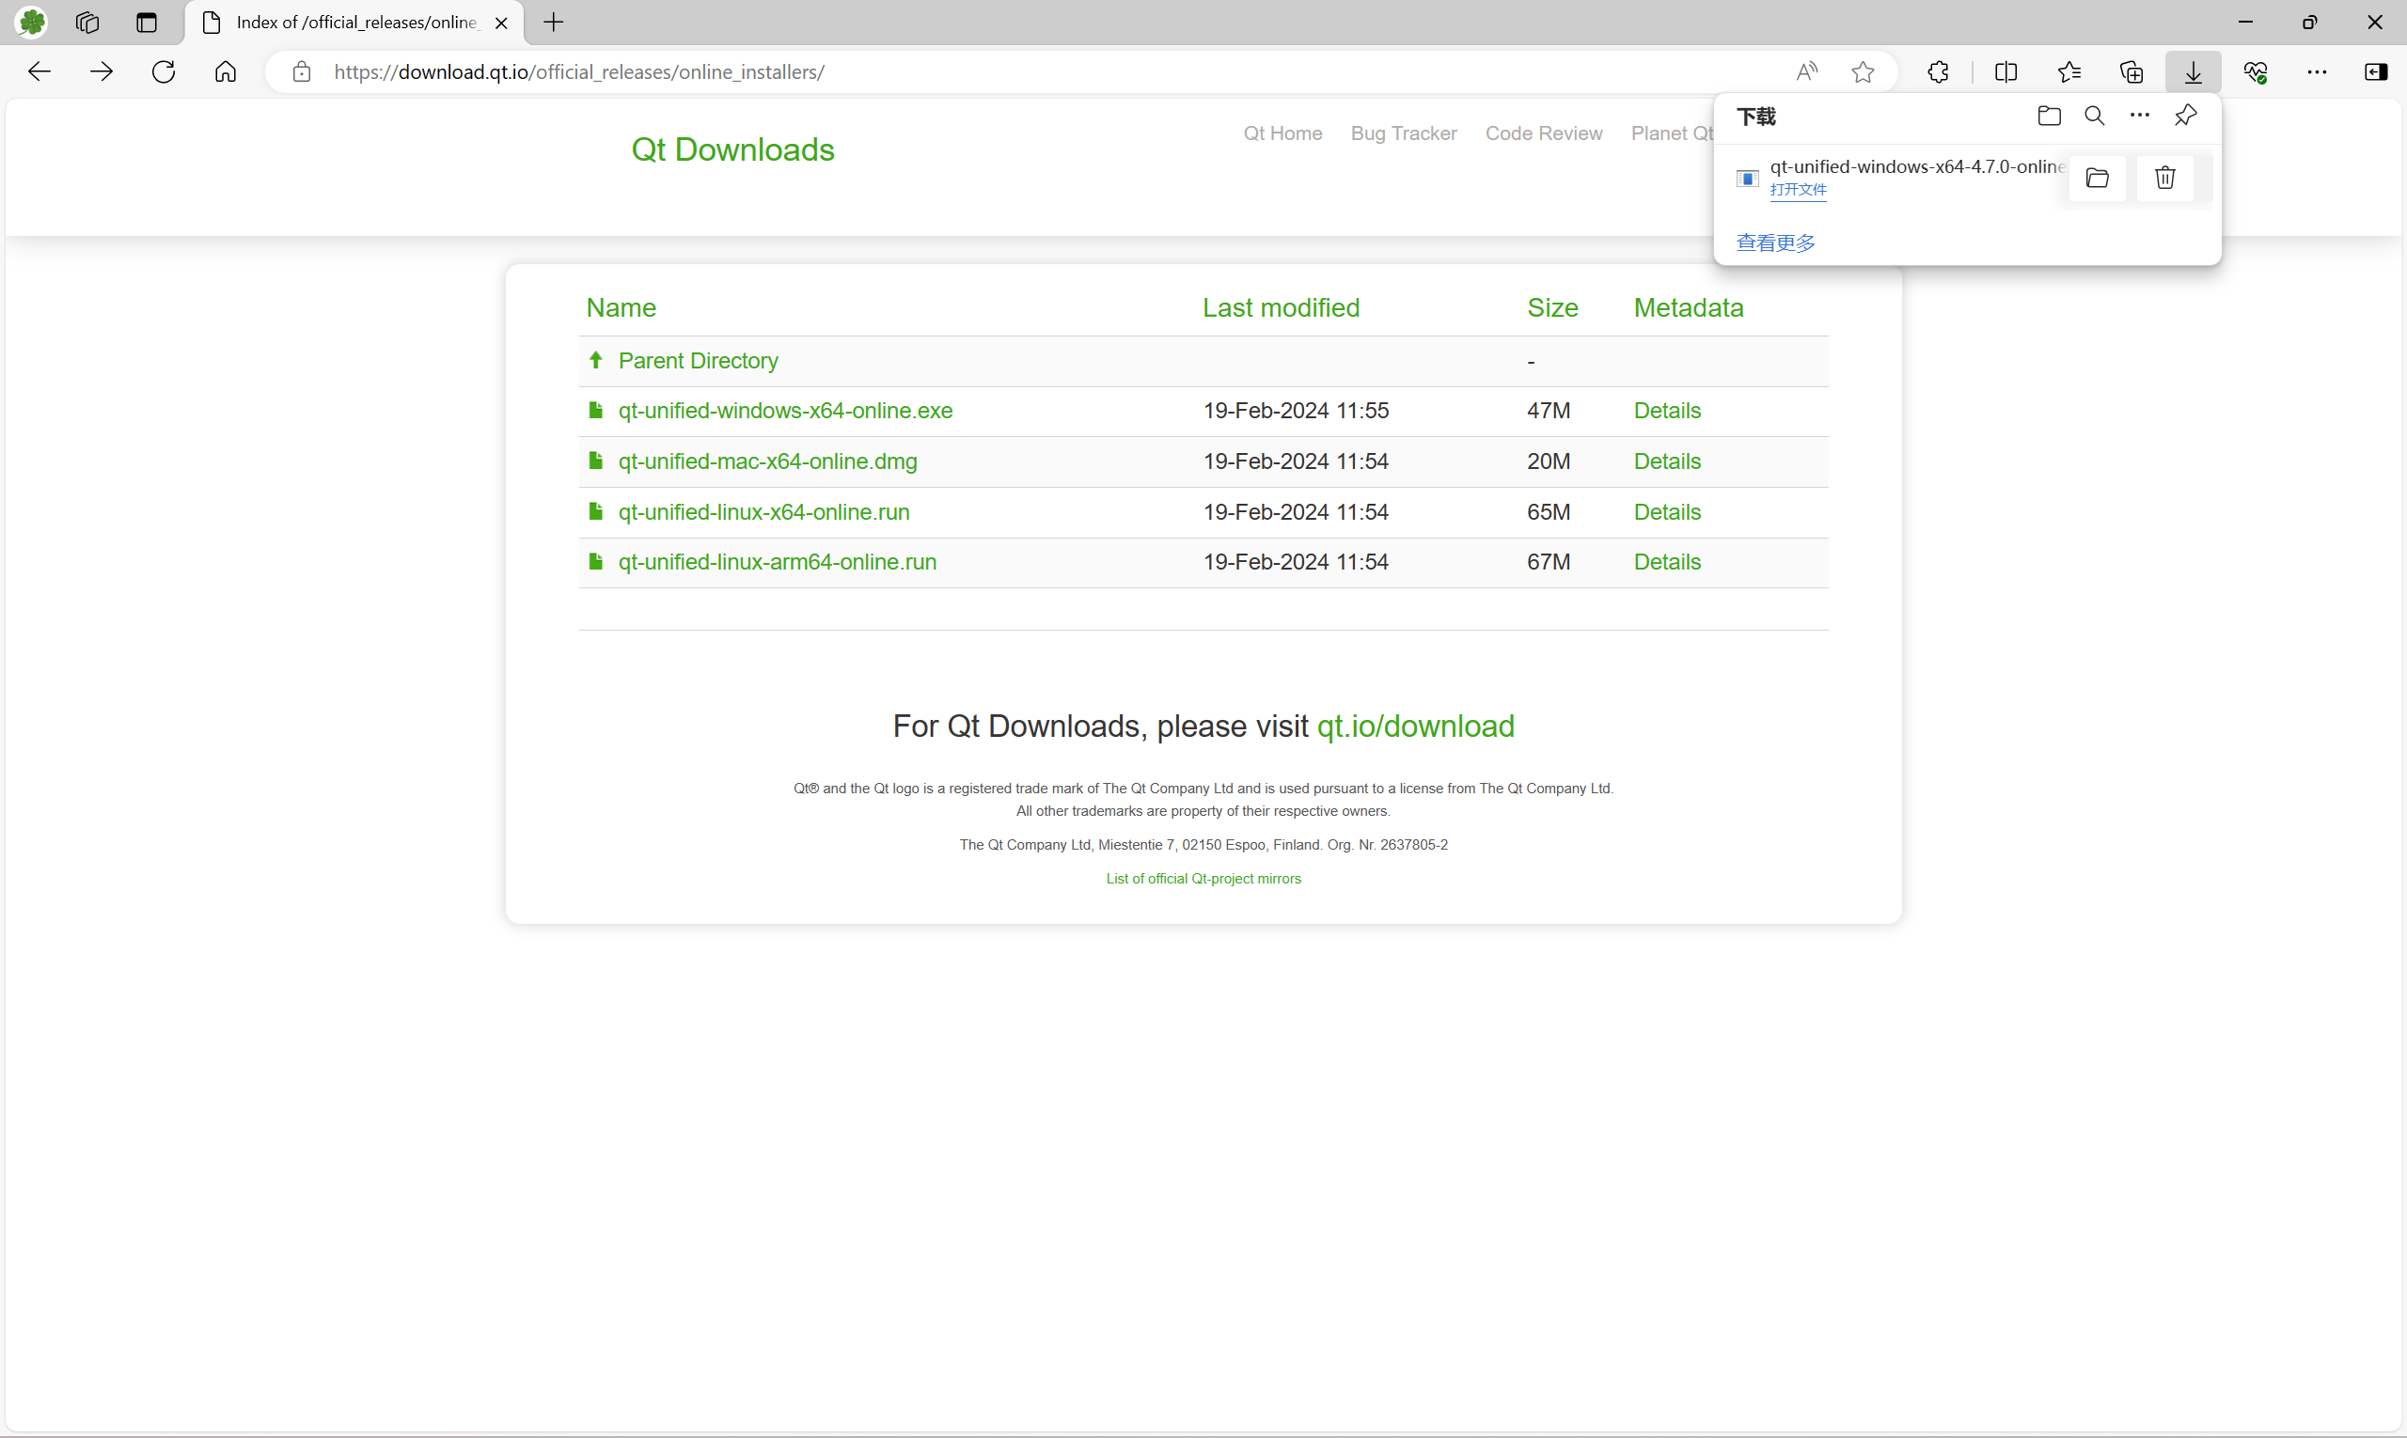The image size is (2407, 1438).
Task: Delete the downloaded qt-unified file
Action: pyautogui.click(x=2164, y=178)
